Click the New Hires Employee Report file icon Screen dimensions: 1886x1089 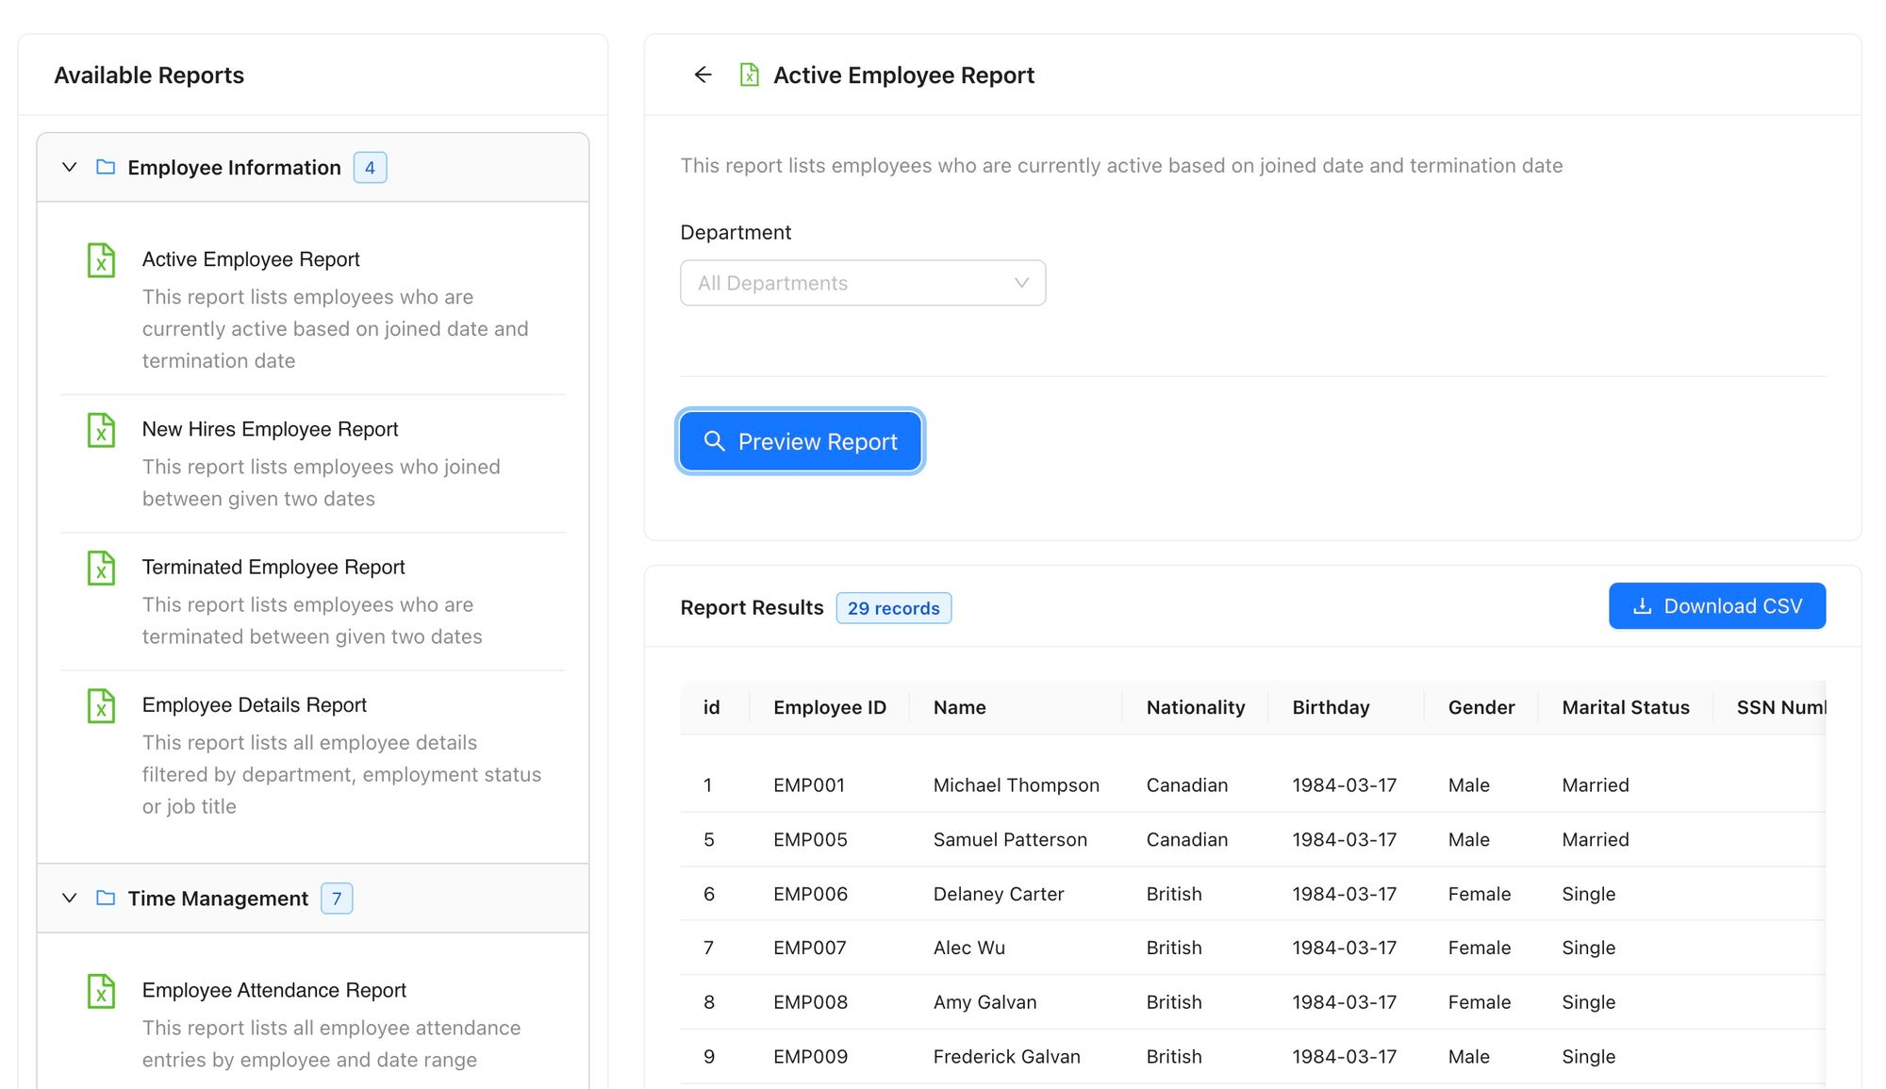(101, 430)
